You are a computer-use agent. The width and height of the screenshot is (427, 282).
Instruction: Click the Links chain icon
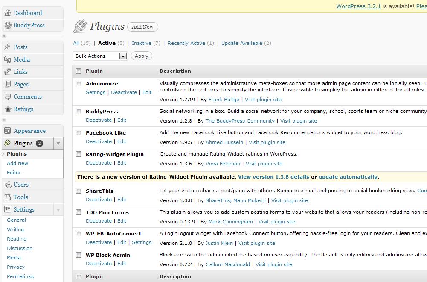click(8, 72)
